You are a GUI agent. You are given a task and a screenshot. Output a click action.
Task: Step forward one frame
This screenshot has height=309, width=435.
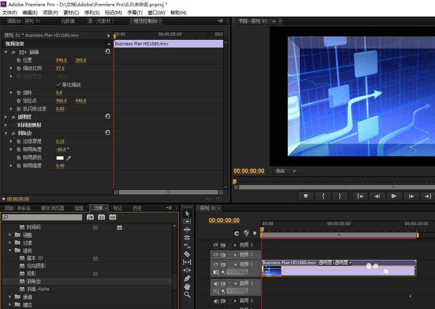pyautogui.click(x=411, y=196)
